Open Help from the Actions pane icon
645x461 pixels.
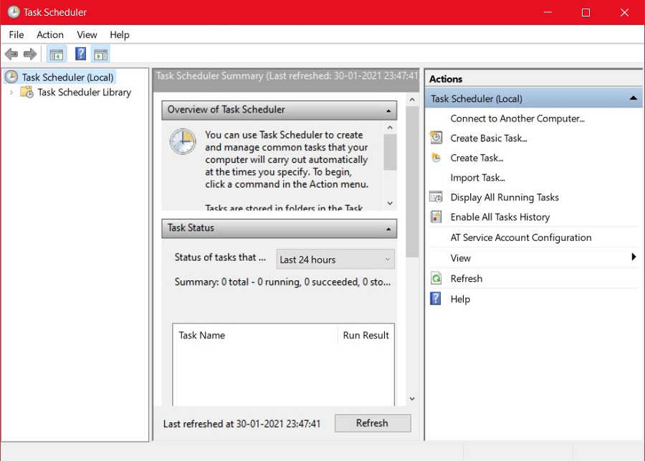(435, 299)
